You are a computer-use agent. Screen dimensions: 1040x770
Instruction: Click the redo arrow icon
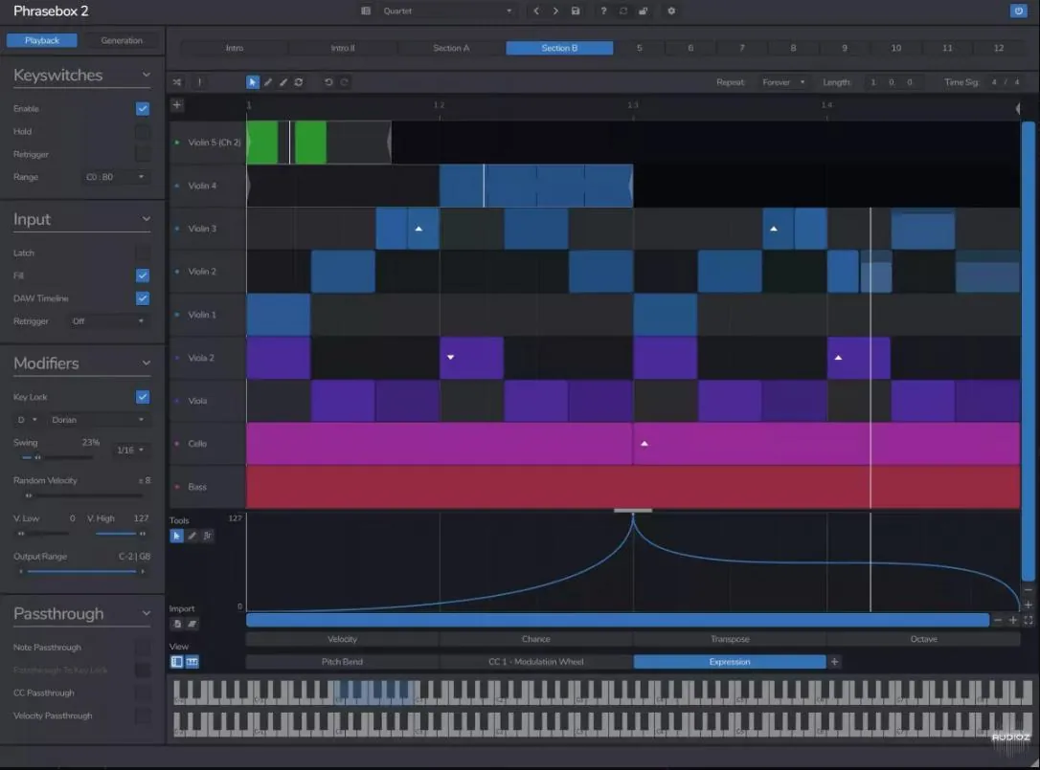(344, 82)
